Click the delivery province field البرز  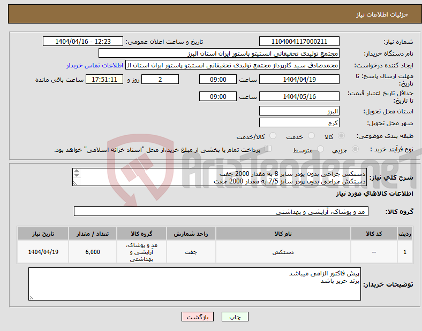(x=299, y=111)
